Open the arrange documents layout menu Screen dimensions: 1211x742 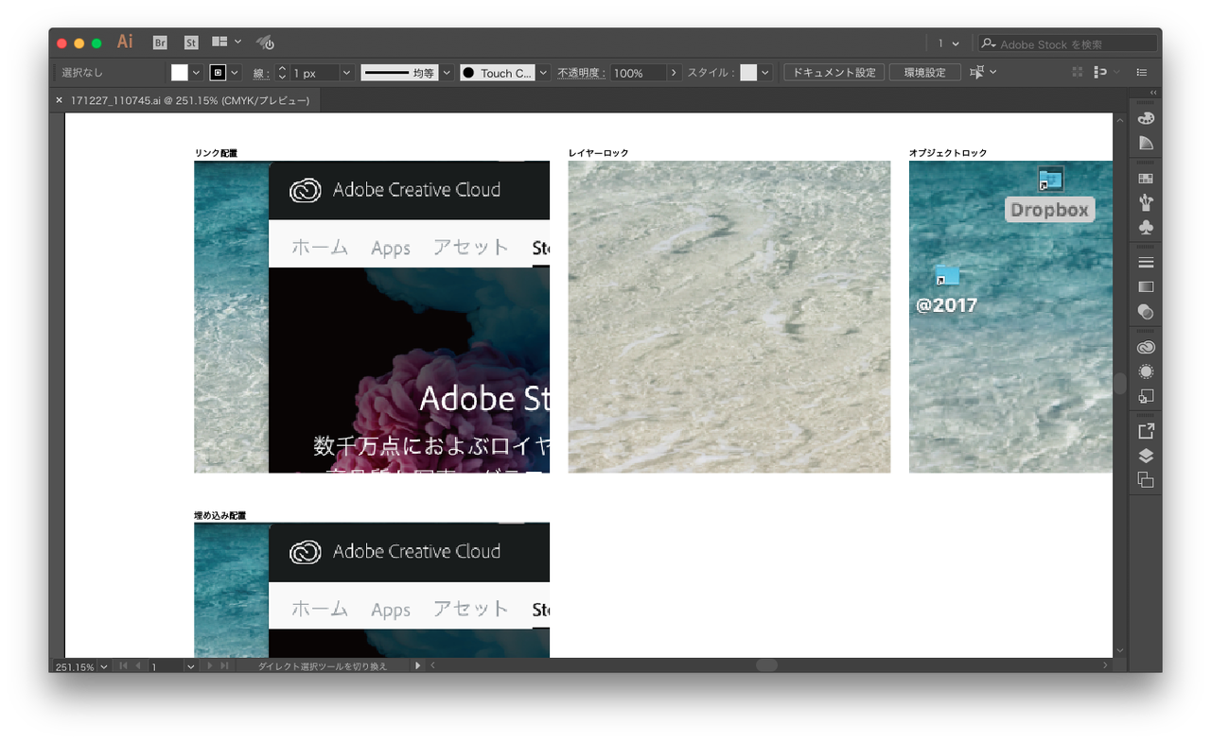pos(226,43)
